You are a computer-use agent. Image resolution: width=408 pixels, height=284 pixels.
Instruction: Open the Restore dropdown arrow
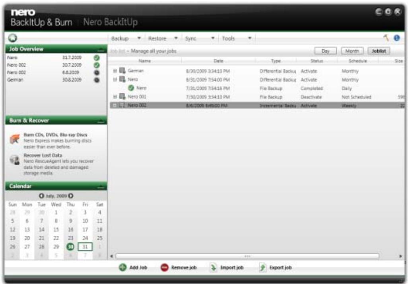176,38
